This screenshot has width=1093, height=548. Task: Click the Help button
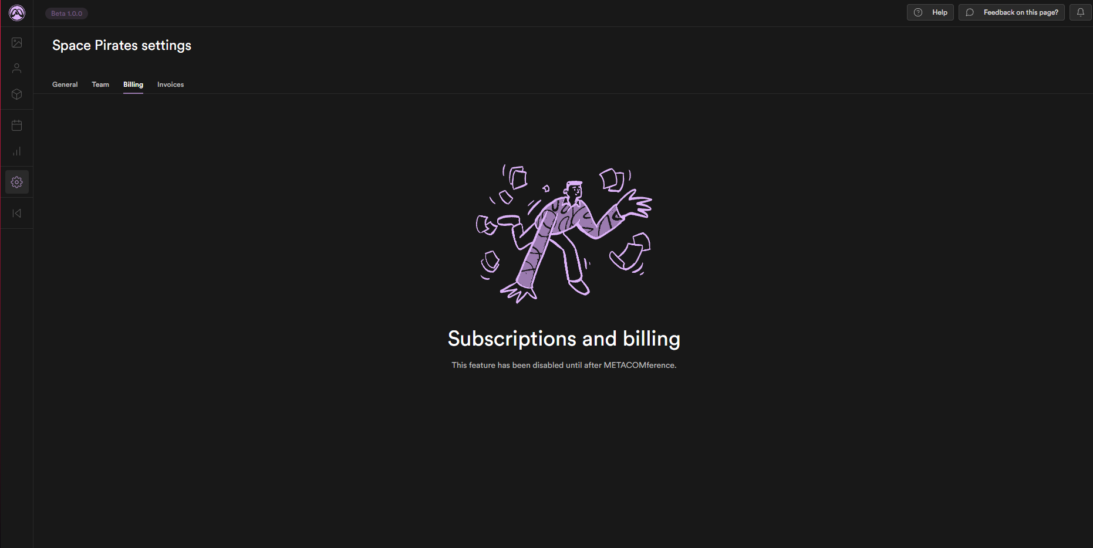tap(930, 12)
